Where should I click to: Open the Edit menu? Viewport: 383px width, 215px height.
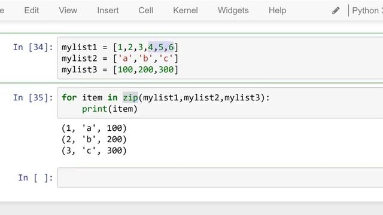(x=32, y=11)
